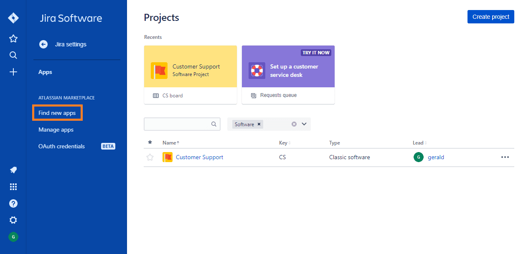The width and height of the screenshot is (531, 254).
Task: Click the Create project button
Action: [491, 17]
